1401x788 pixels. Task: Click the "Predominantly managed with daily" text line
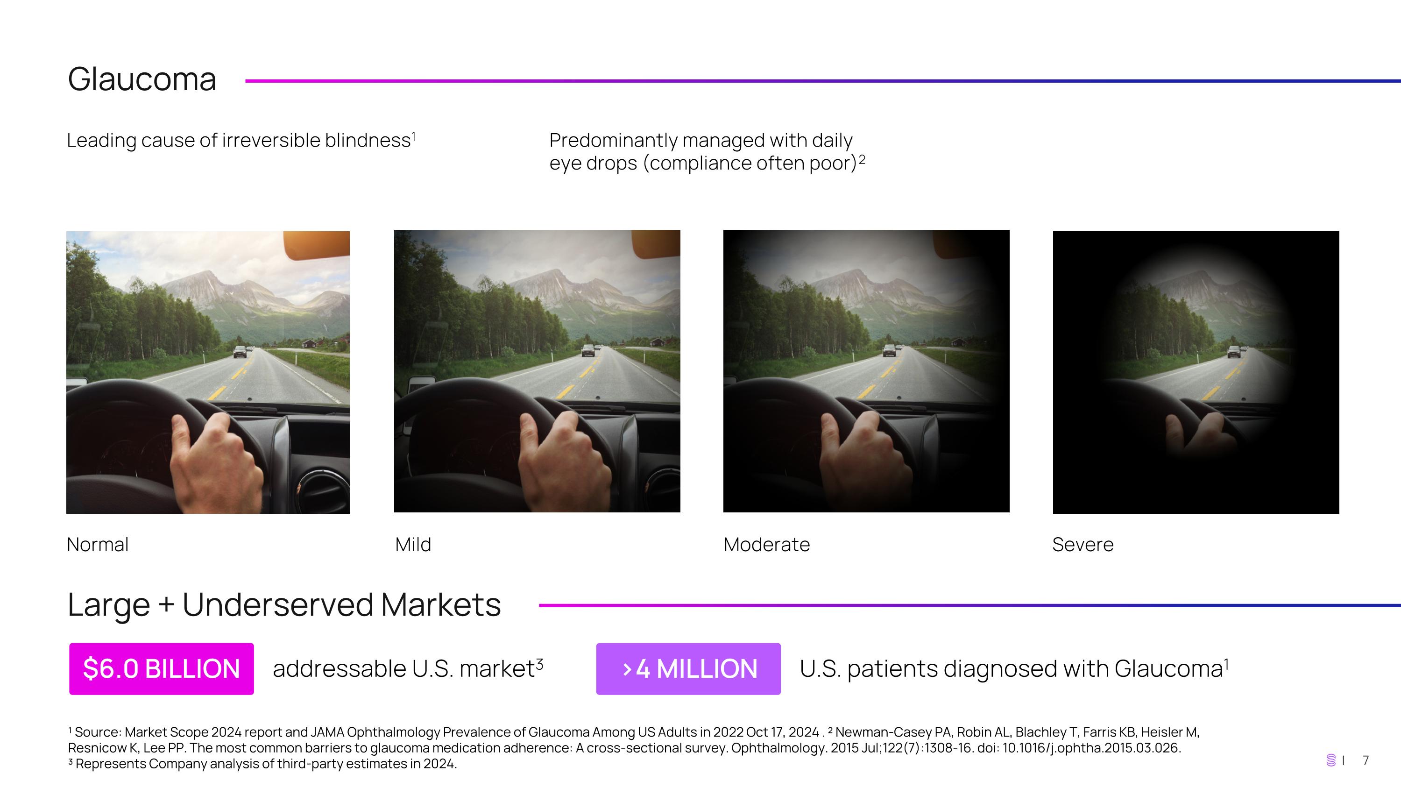(700, 140)
